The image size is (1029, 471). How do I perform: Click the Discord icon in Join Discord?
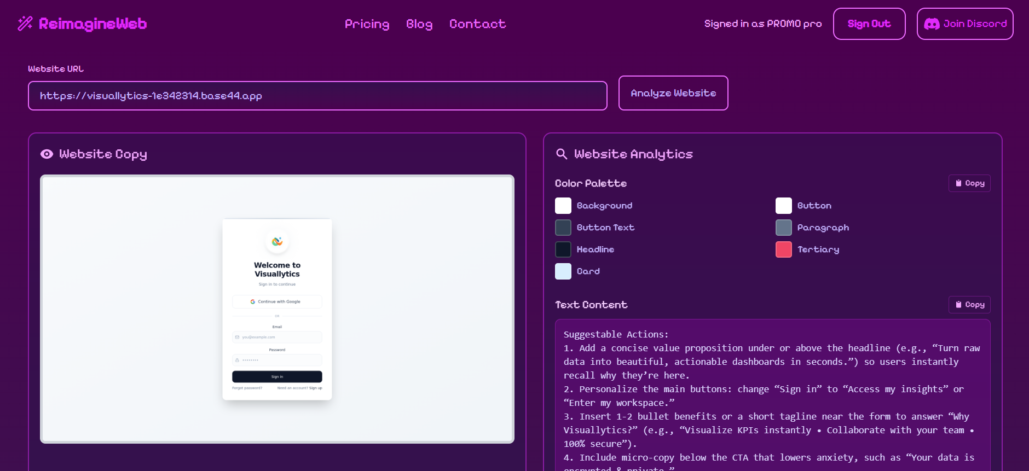tap(932, 24)
